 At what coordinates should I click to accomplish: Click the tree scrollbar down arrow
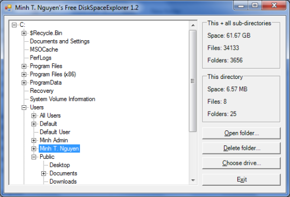click(x=193, y=180)
